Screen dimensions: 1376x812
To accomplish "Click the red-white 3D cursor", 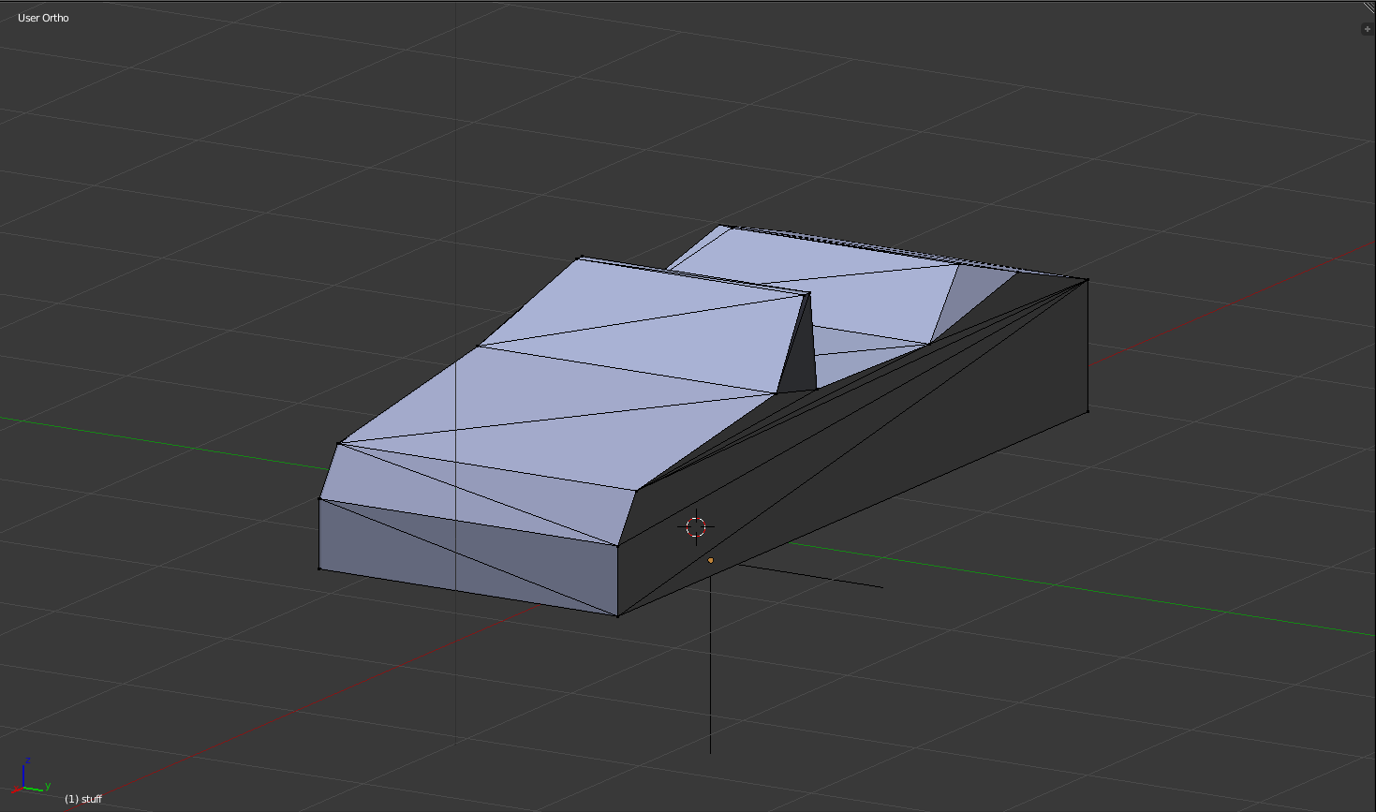I will (x=696, y=527).
